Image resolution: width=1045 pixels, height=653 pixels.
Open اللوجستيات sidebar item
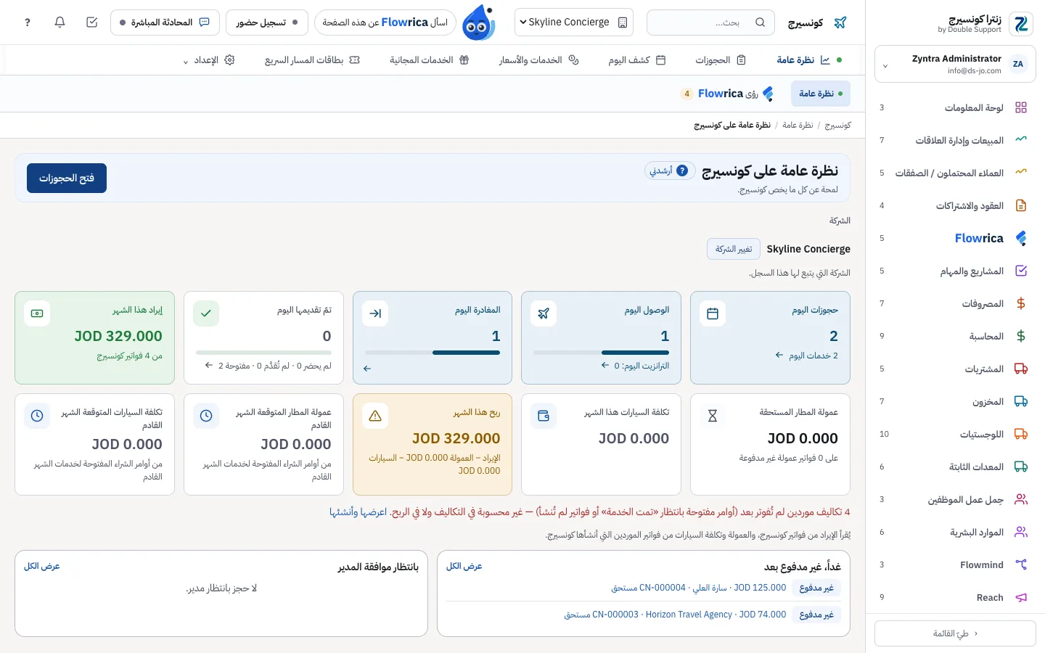[955, 434]
